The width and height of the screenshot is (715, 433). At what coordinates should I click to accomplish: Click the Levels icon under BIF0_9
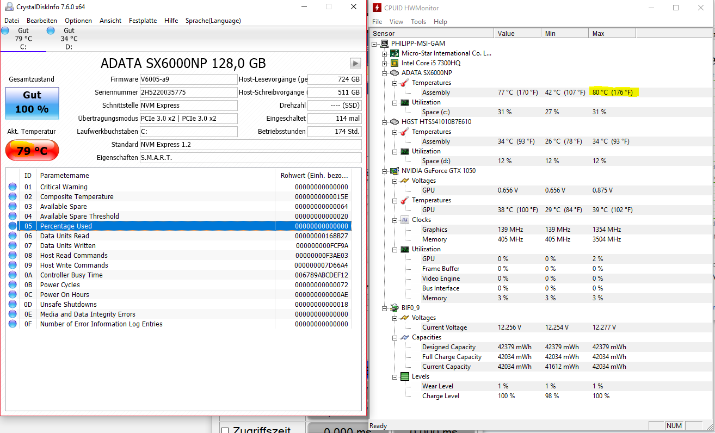pos(405,376)
